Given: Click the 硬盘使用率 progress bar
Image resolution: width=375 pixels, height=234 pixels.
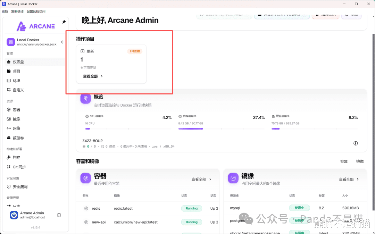Looking at the screenshot, I should [315, 129].
